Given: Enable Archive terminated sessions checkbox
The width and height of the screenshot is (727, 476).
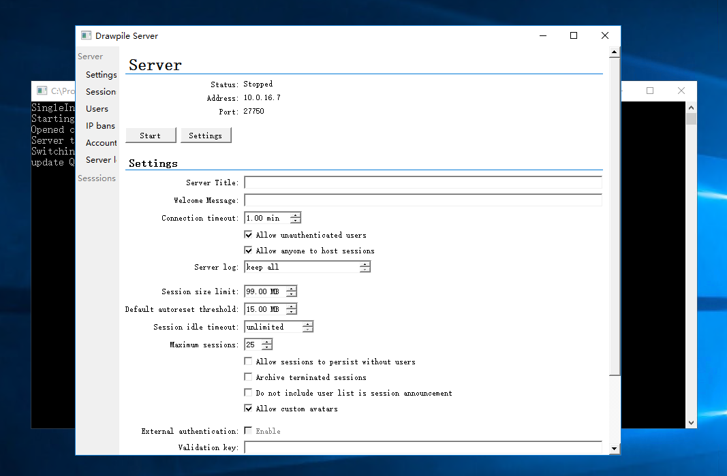Looking at the screenshot, I should (x=249, y=377).
